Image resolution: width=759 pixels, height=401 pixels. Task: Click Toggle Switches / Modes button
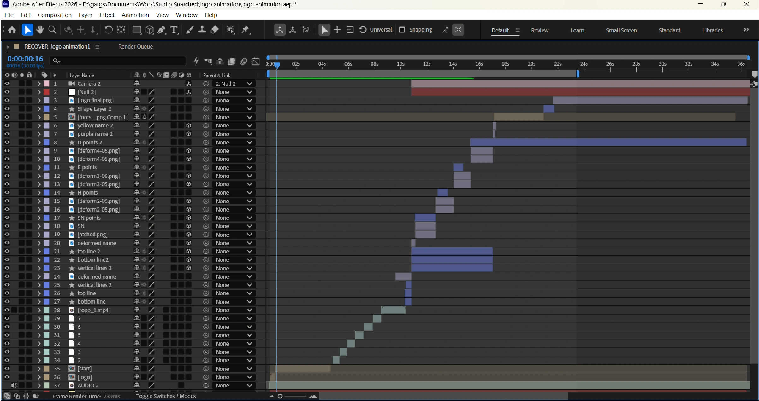click(166, 396)
